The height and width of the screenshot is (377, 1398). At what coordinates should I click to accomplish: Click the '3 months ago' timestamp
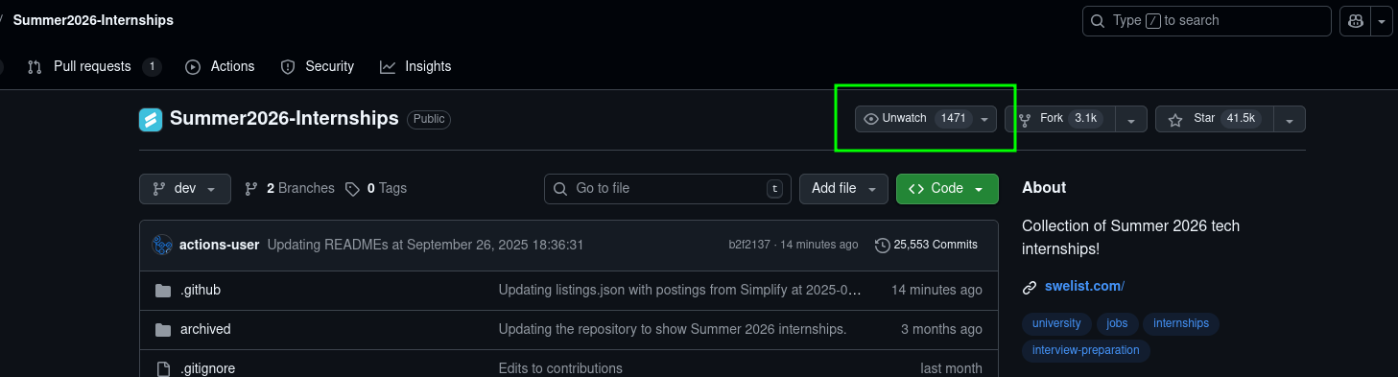pyautogui.click(x=941, y=329)
